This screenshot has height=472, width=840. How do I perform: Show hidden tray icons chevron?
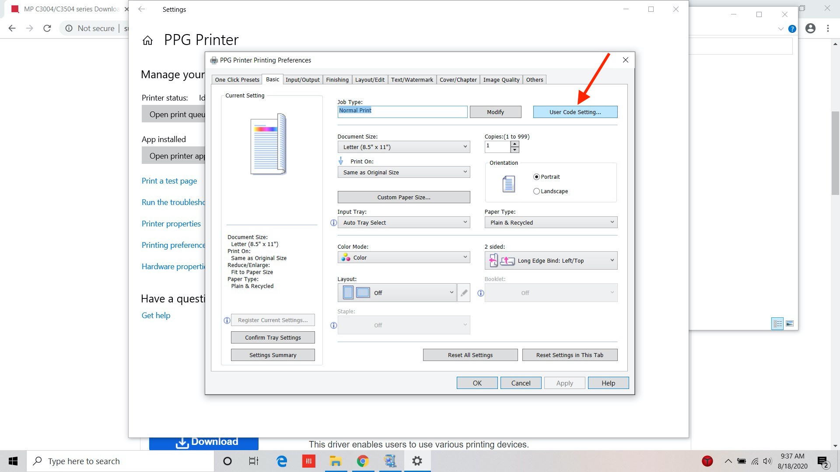pyautogui.click(x=728, y=461)
